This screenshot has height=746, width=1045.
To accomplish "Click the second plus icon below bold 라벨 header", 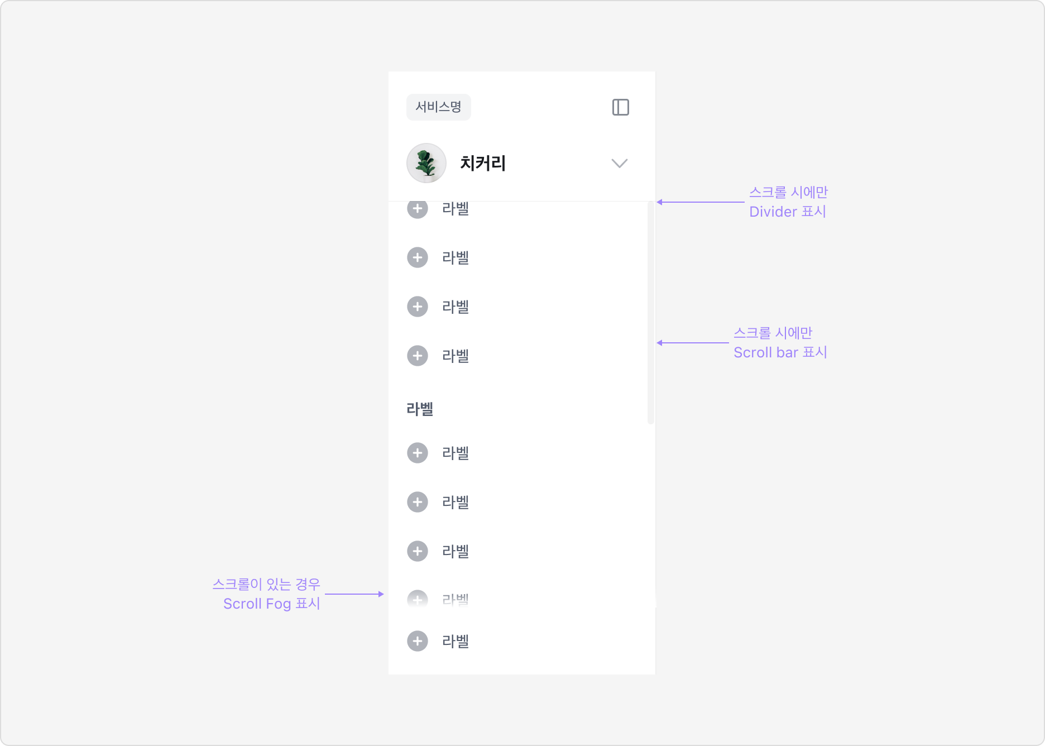I will [x=418, y=502].
